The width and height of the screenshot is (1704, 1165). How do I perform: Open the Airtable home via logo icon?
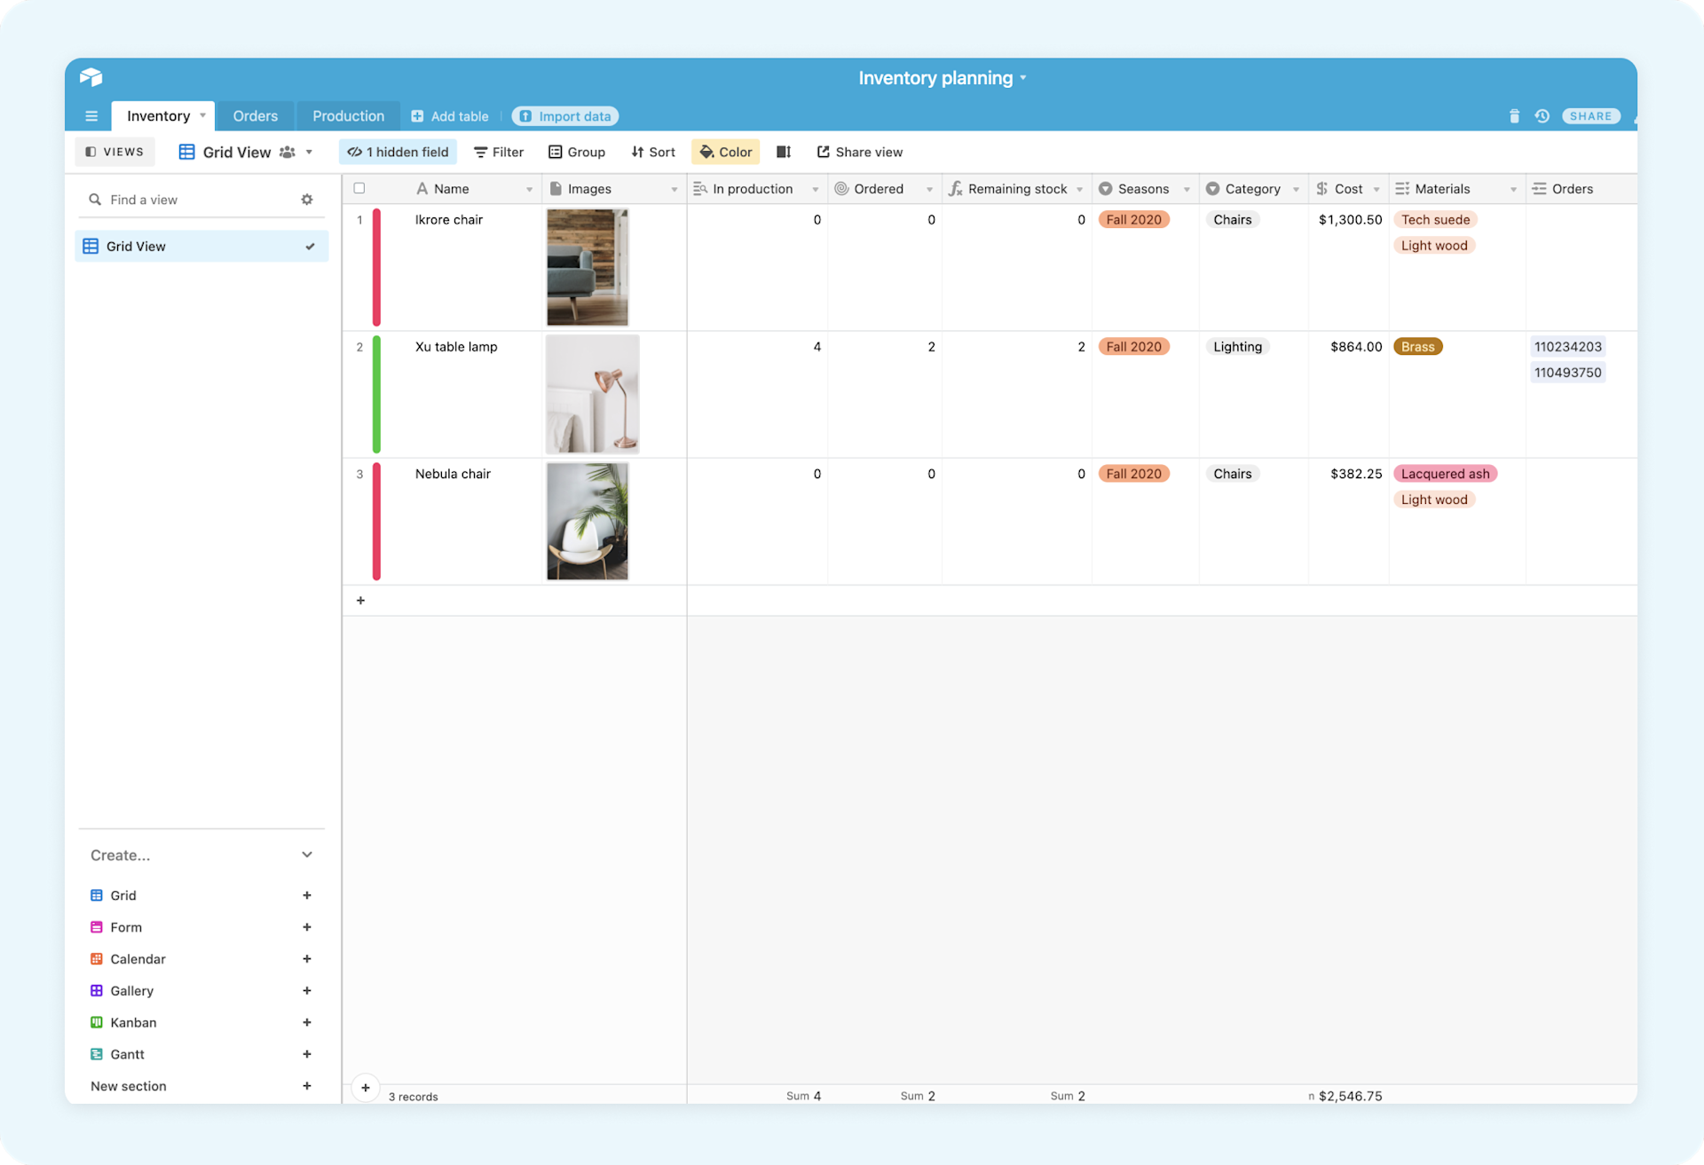(91, 78)
